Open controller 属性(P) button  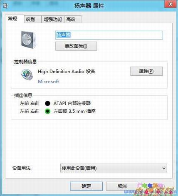(x=146, y=71)
